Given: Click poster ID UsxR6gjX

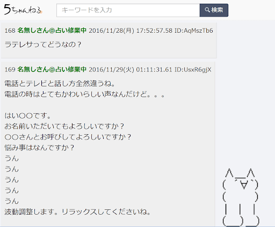Looking at the screenshot, I should (x=193, y=69).
